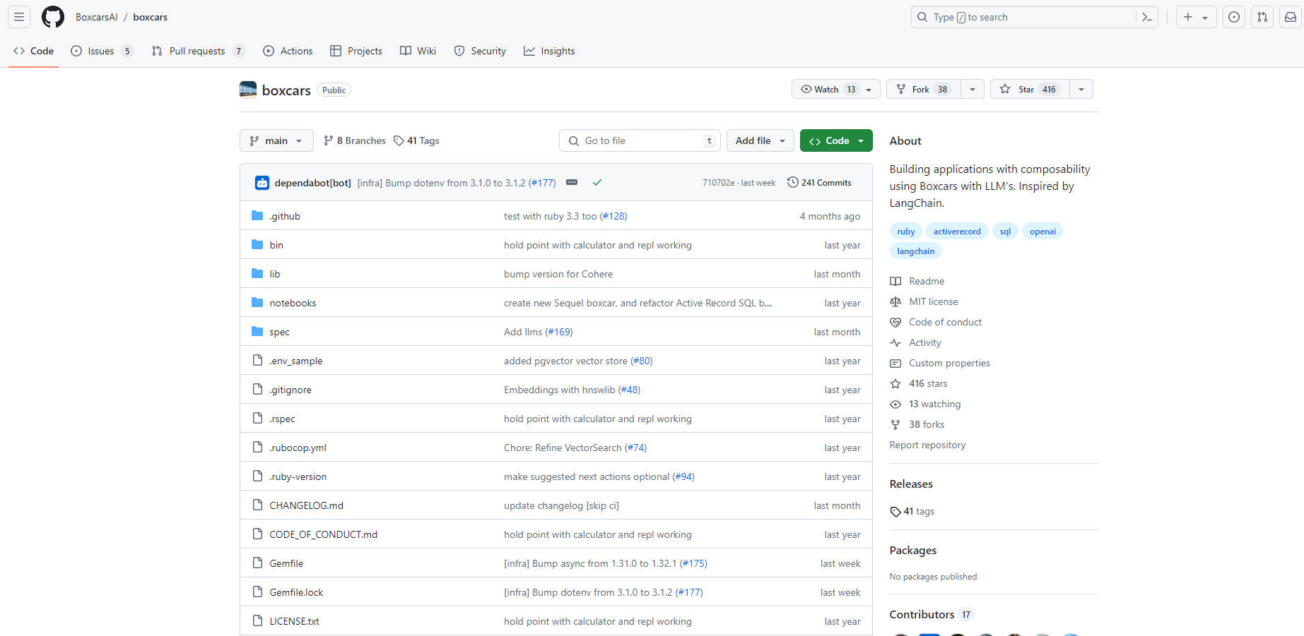
Task: View the green check status of latest commit
Action: coord(597,182)
